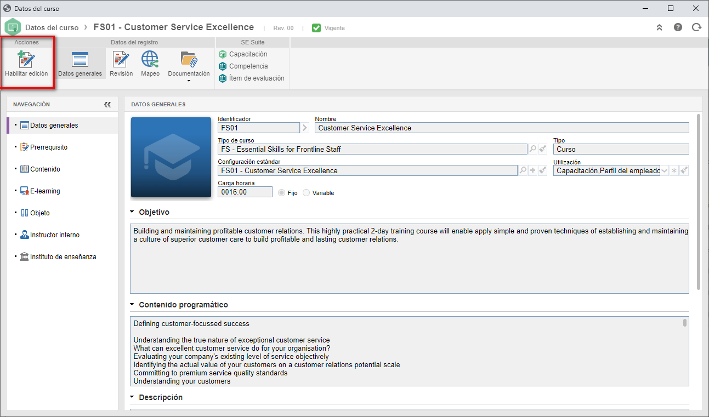
Task: Click 'Defining customer-focussed success' line
Action: 191,324
